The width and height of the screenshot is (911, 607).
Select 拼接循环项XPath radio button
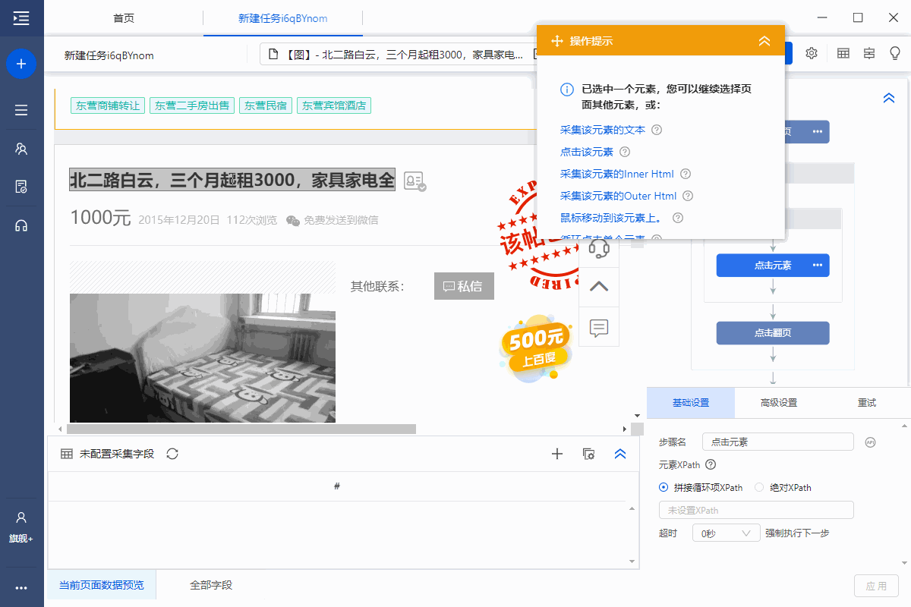pyautogui.click(x=664, y=487)
